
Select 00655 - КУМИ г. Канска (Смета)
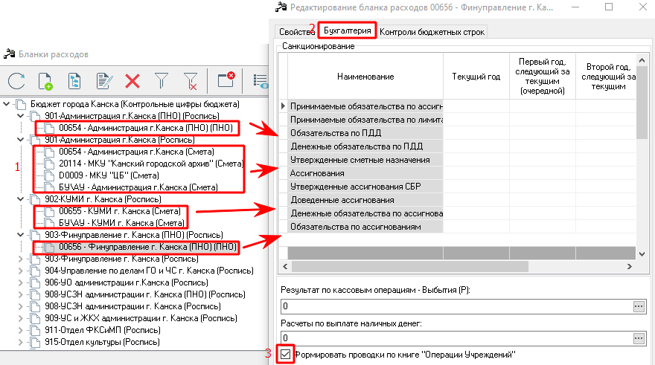pyautogui.click(x=120, y=211)
